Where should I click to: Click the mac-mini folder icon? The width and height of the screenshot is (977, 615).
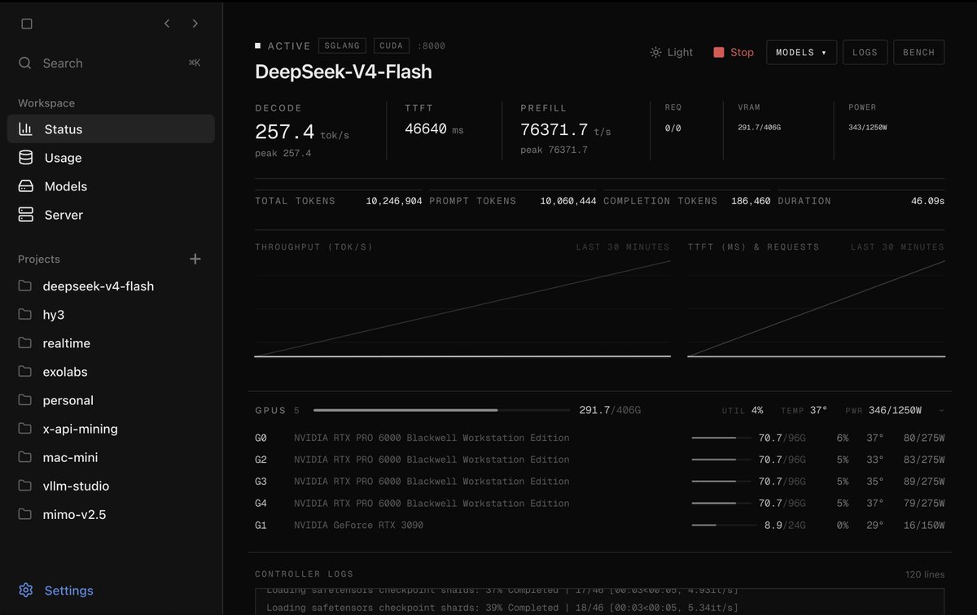click(25, 457)
